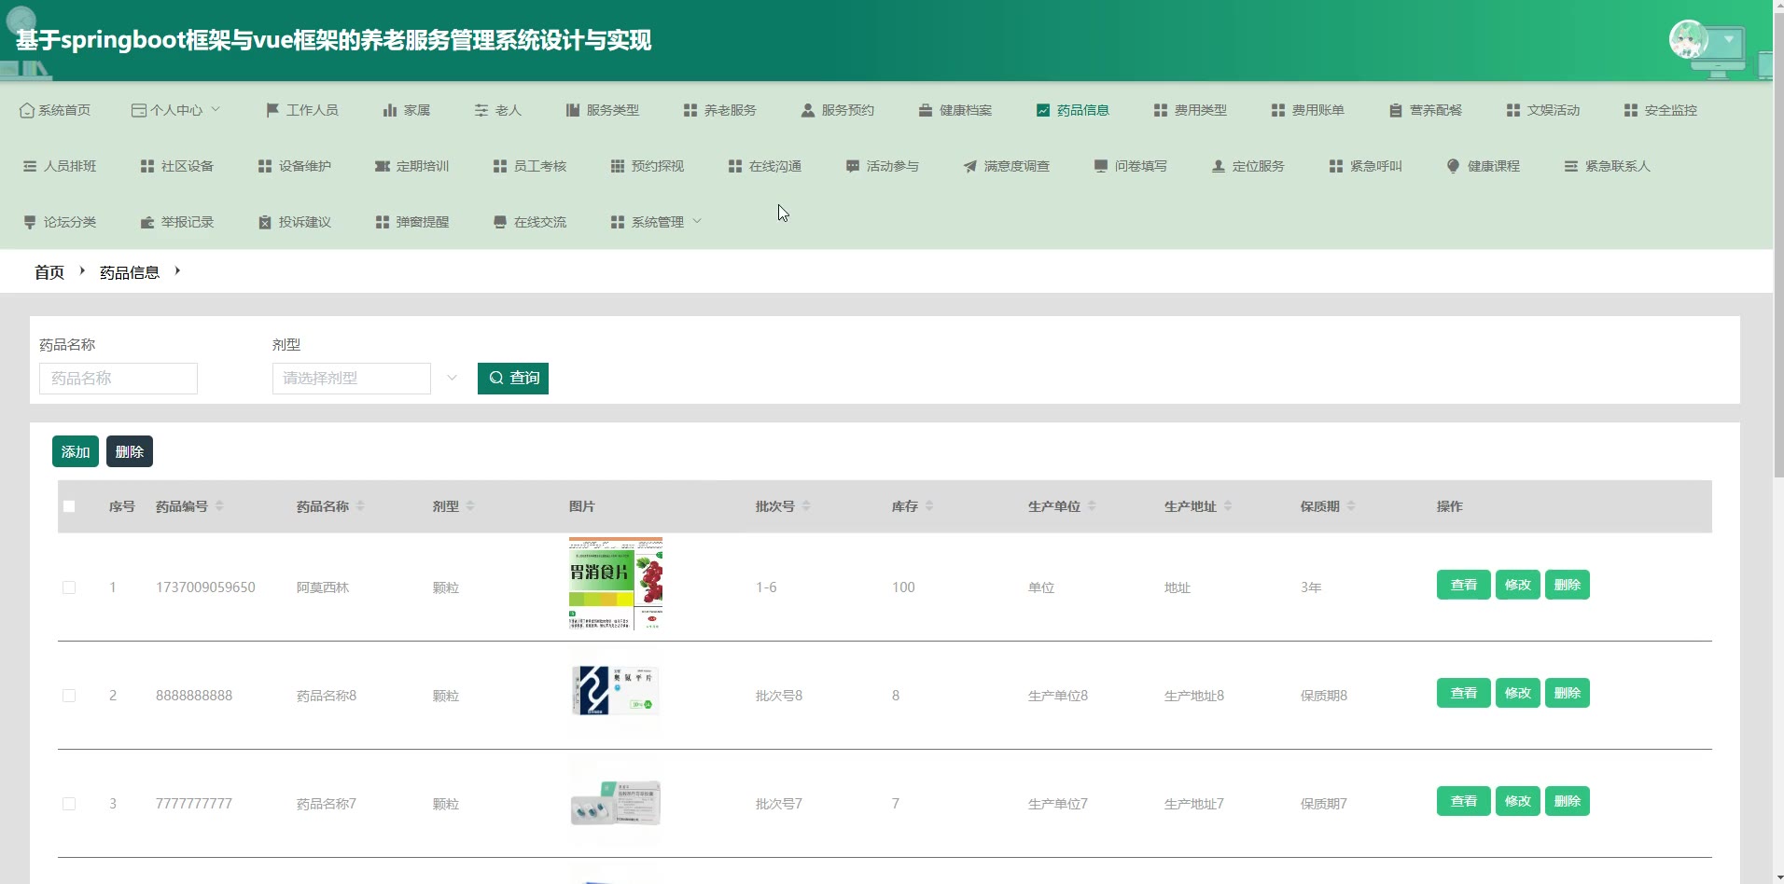Click the building icon for 服务类型
1784x884 pixels.
573,110
